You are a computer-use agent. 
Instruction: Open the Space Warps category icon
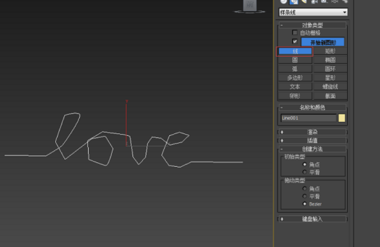334,1
